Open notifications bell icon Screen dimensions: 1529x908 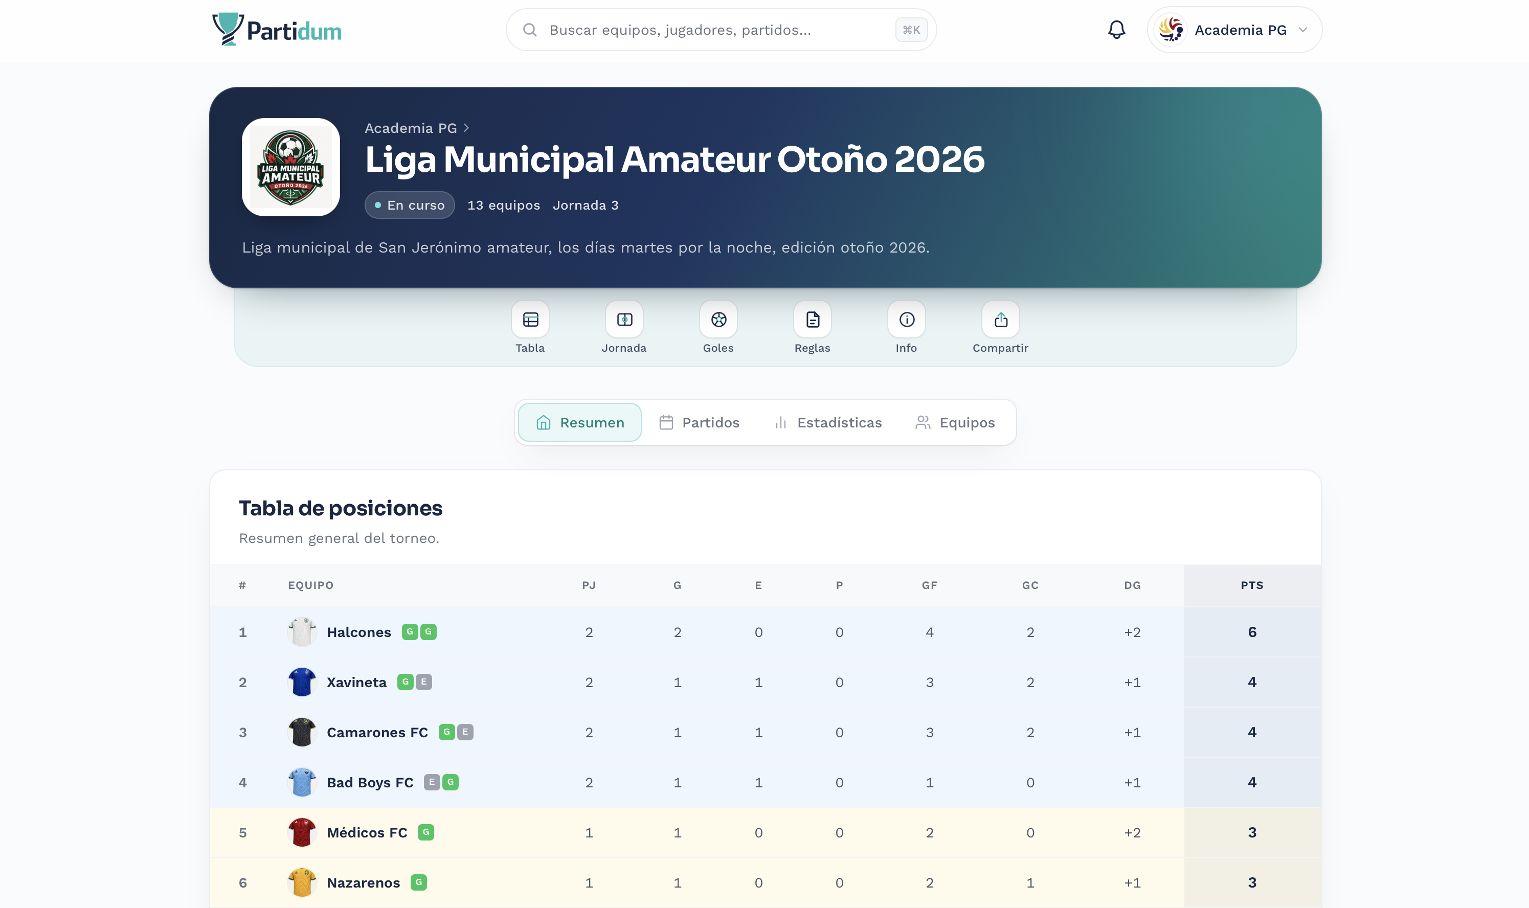point(1117,30)
